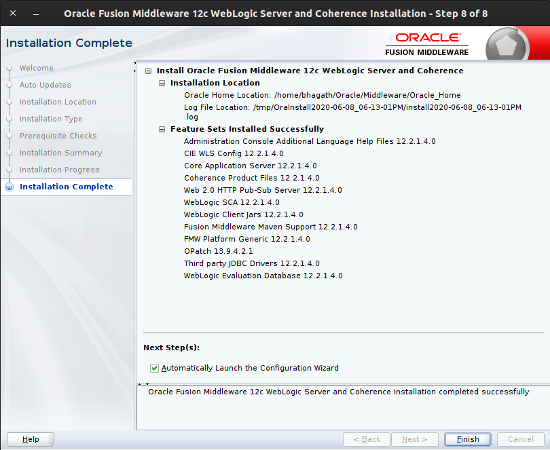Image resolution: width=550 pixels, height=450 pixels.
Task: Select WebLogic SCA 12.2.1.4.0 row
Action: pos(232,202)
